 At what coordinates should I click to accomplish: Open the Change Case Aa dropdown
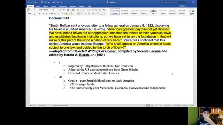click(x=68, y=10)
